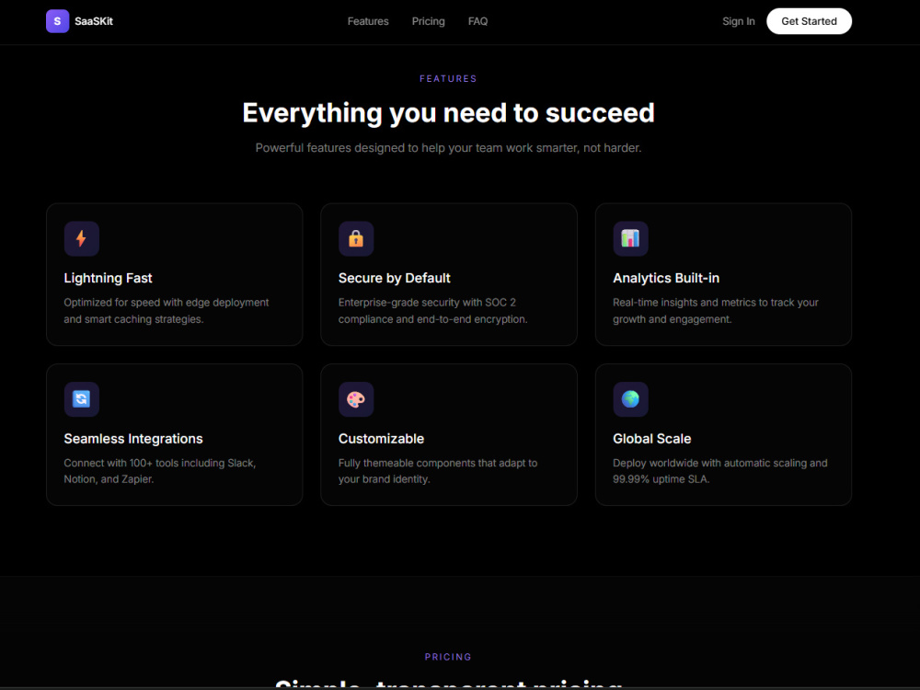Click the FEATURES section label above the heading
The height and width of the screenshot is (690, 920).
(448, 78)
